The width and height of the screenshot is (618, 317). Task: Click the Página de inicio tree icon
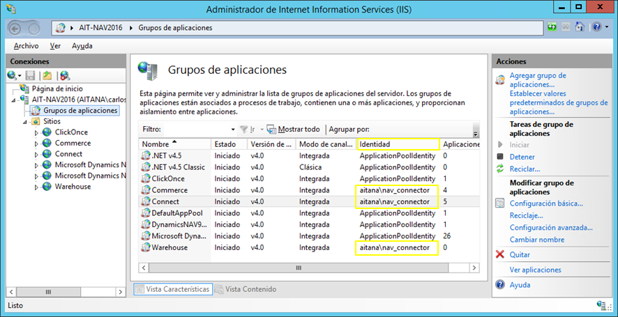coord(24,88)
